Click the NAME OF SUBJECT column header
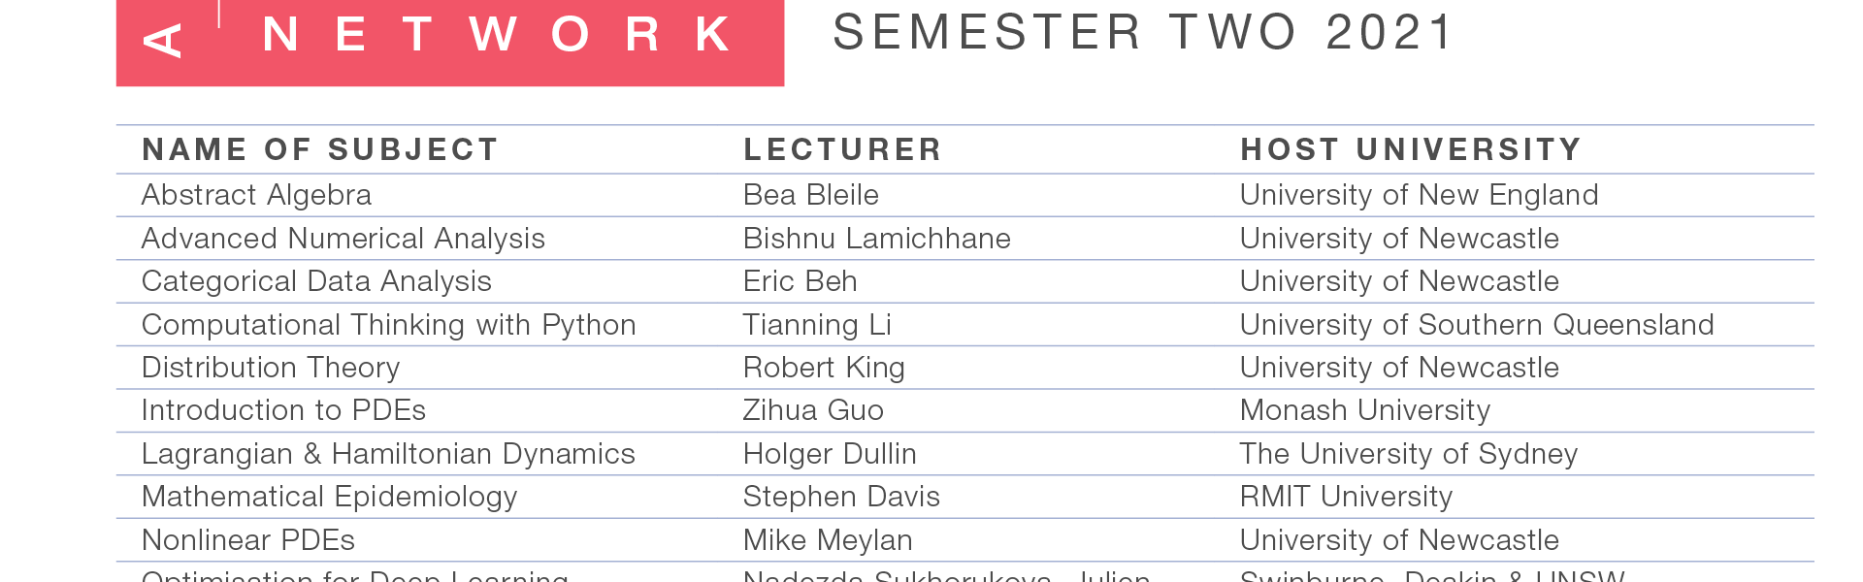Screen dimensions: 1863x582 (320, 149)
